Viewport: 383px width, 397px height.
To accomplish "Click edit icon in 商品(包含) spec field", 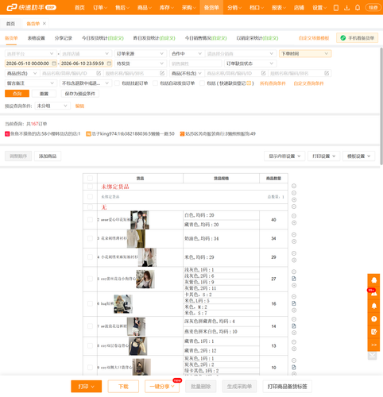I will pos(162,73).
